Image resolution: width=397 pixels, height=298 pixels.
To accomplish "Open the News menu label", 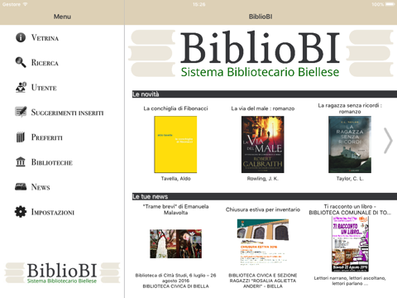I will coord(41,187).
